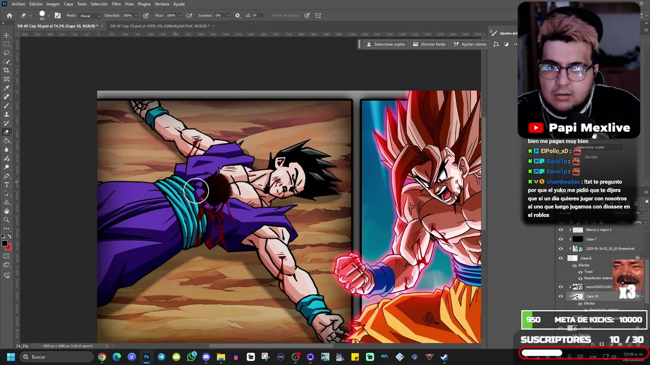Image resolution: width=650 pixels, height=365 pixels.
Task: Hide the Greenshot screenshot layer
Action: (561, 249)
